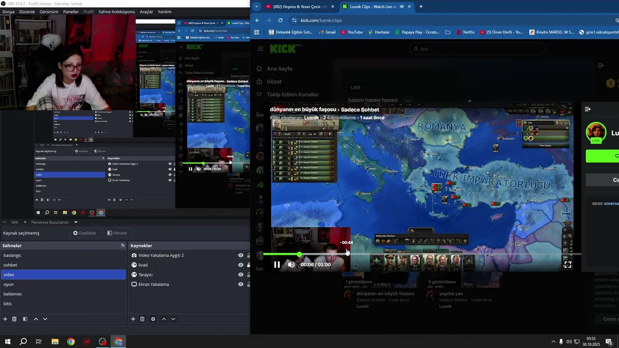This screenshot has width=619, height=348.
Task: Open Pencereye Boyutlandır scaling dropdown
Action: tap(76, 222)
